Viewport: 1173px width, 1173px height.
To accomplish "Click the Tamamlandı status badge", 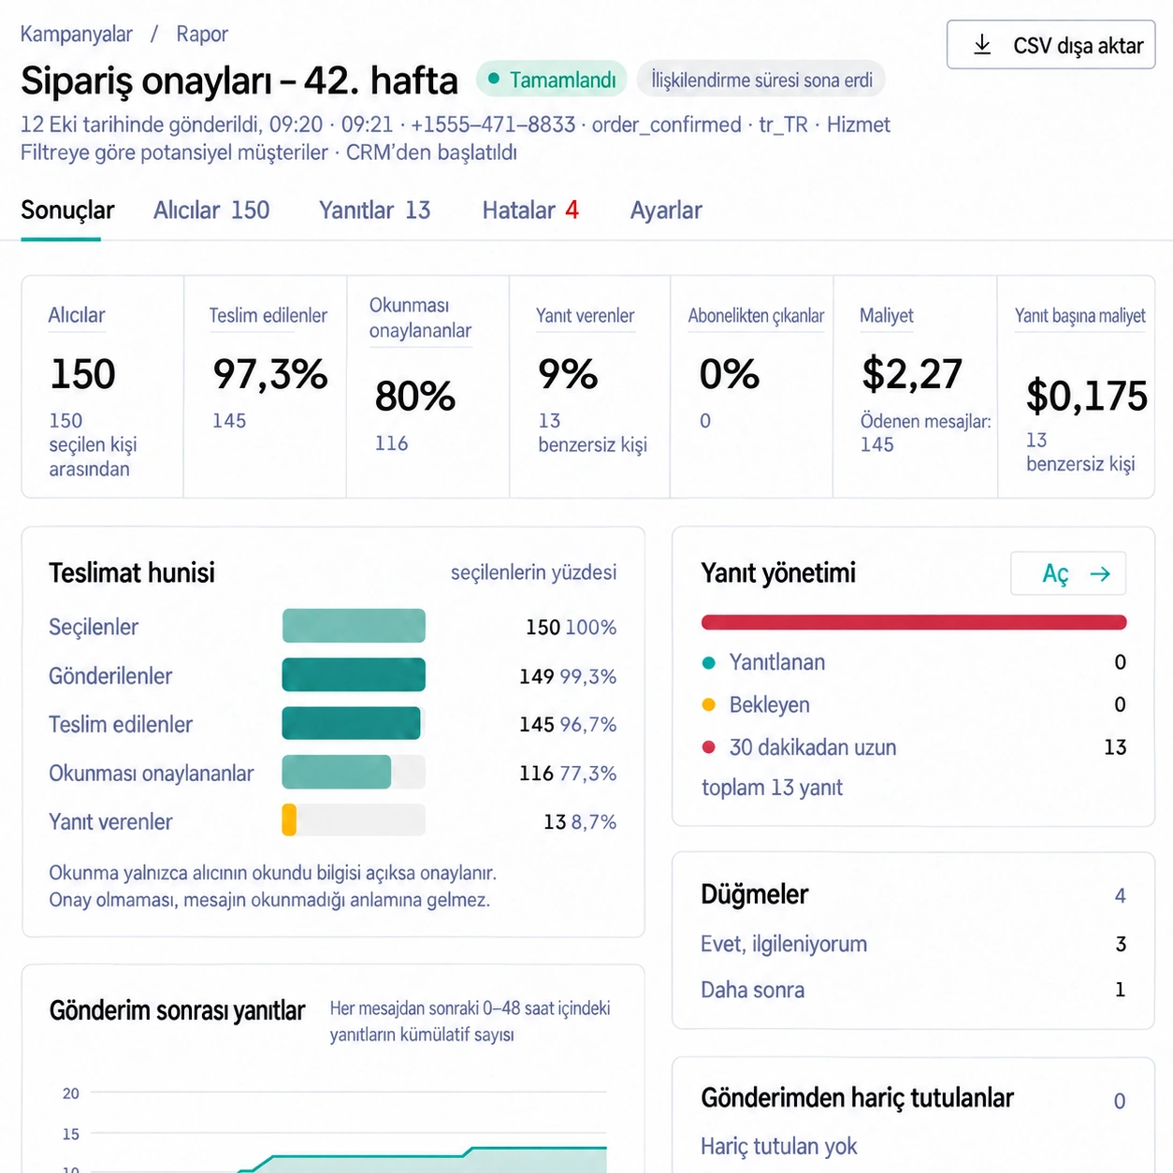I will coord(551,80).
